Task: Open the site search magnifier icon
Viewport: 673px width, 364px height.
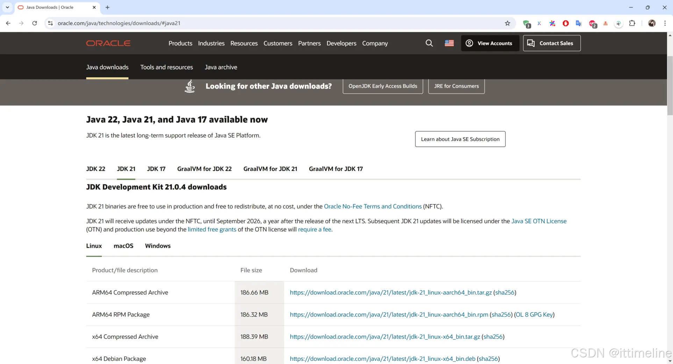Action: 429,43
